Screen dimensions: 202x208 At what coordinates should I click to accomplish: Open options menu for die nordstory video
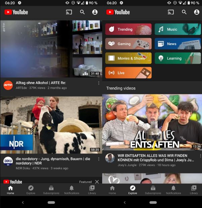[x=98, y=159]
